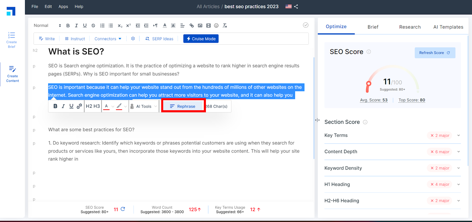Underline selection from popup toolbar
Image resolution: width=472 pixels, height=222 pixels.
pyautogui.click(x=71, y=106)
